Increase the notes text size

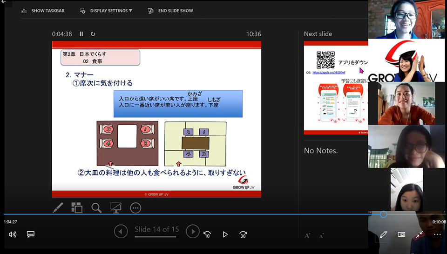(307, 236)
